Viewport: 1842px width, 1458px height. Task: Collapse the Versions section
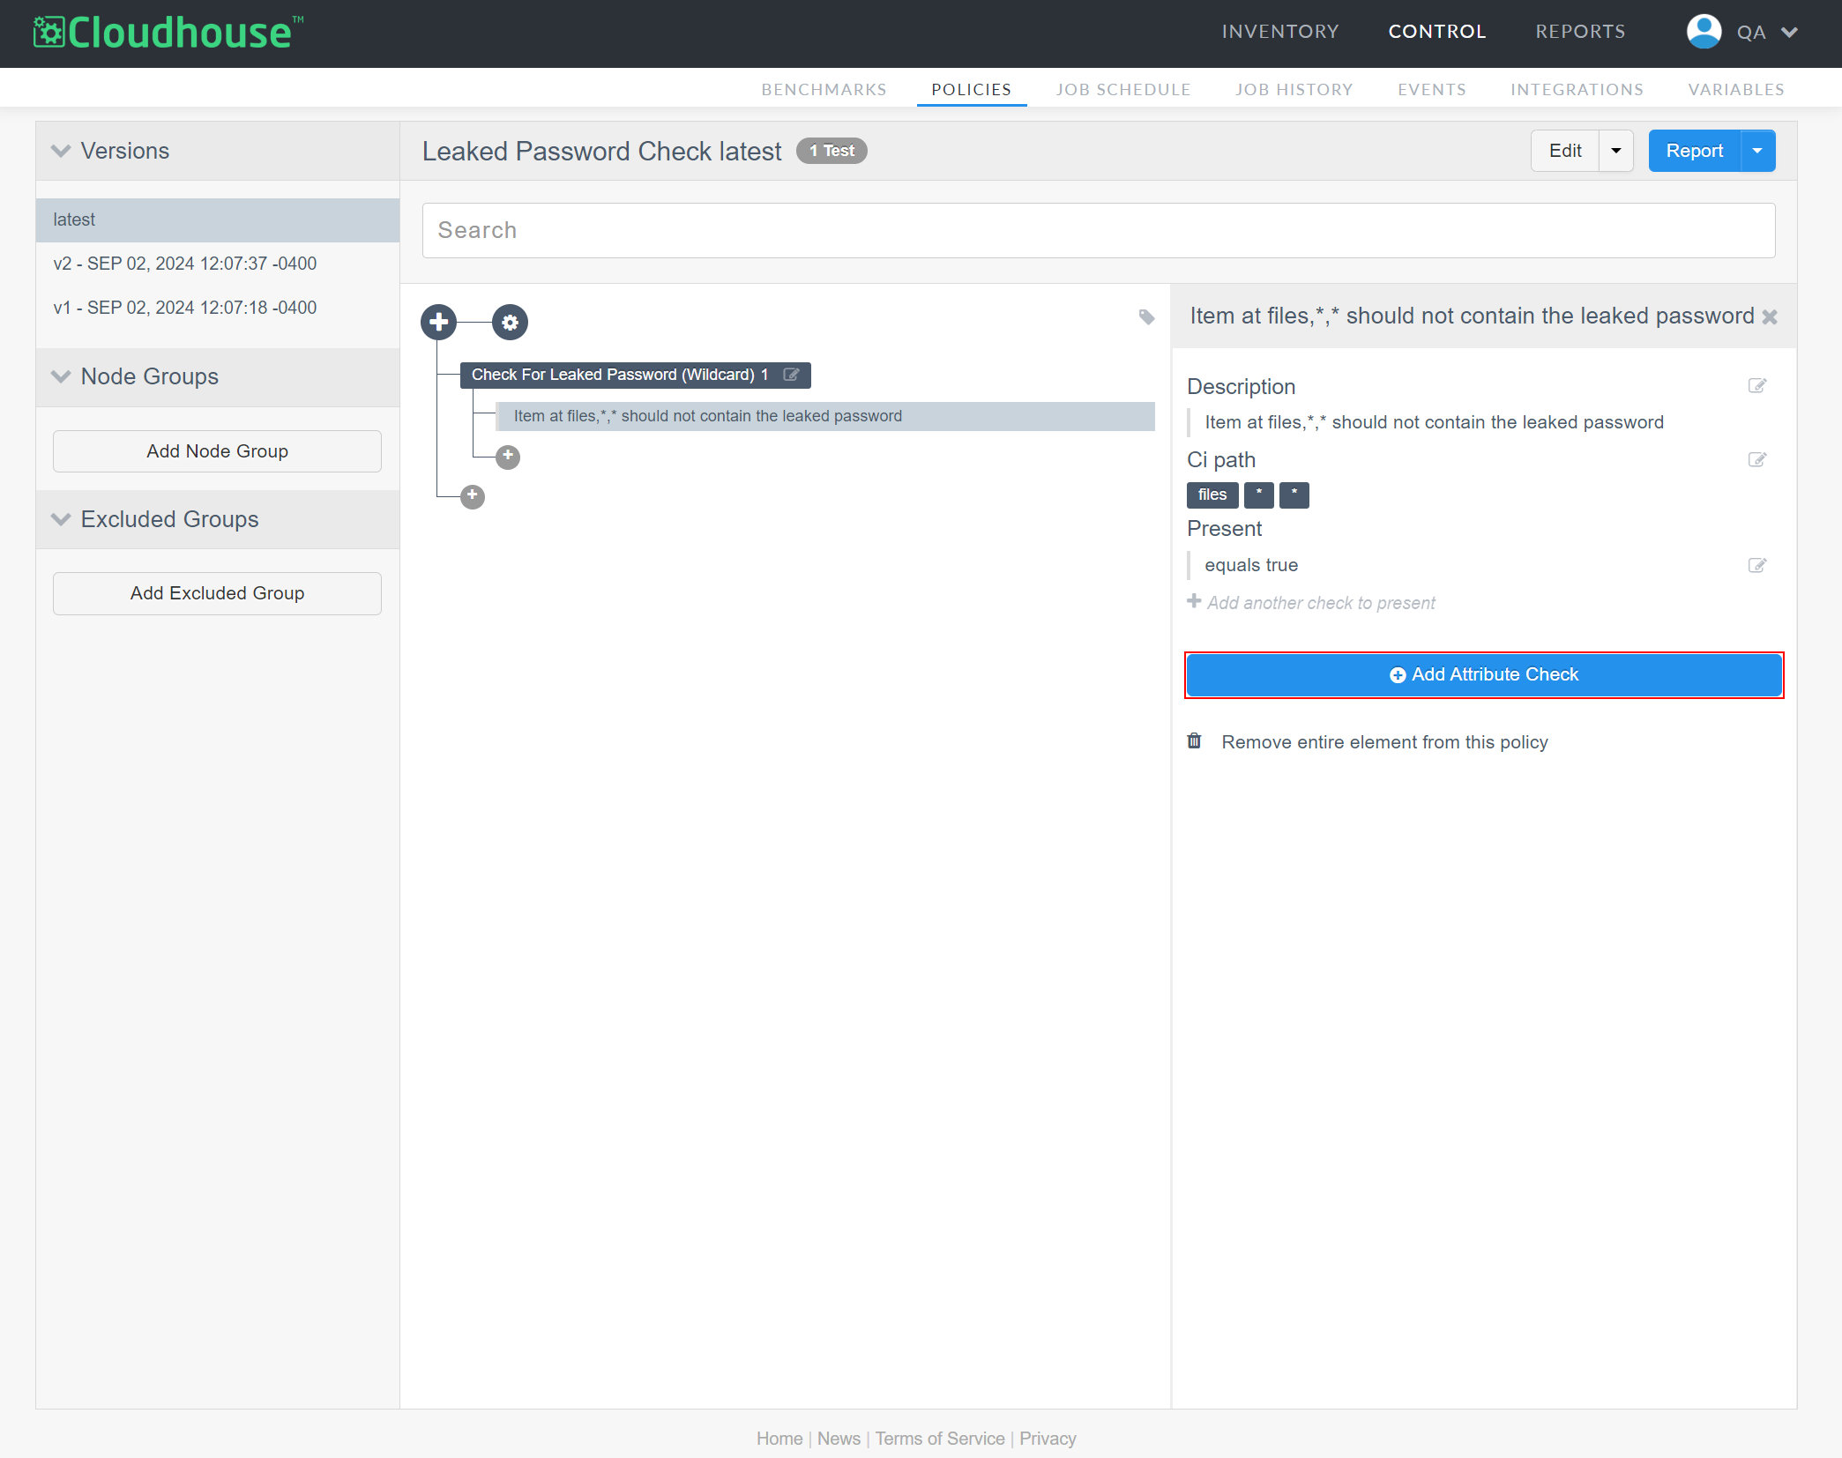(x=61, y=151)
